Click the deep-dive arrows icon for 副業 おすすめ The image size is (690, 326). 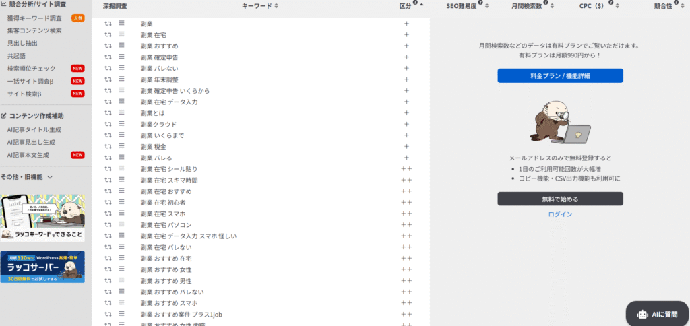pos(108,46)
